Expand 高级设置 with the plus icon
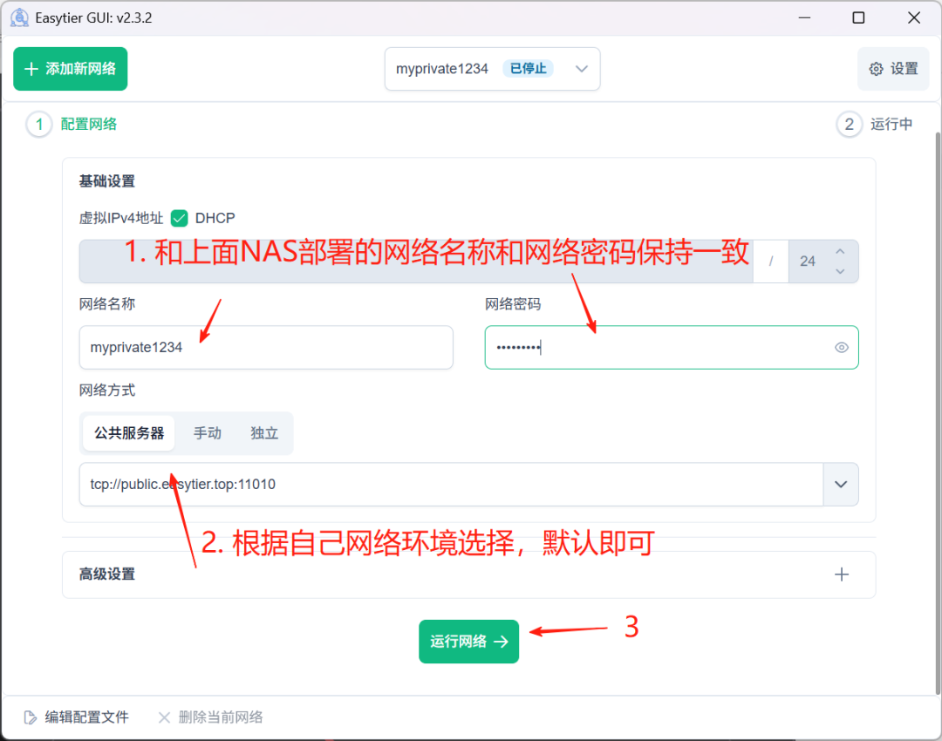 [x=841, y=574]
